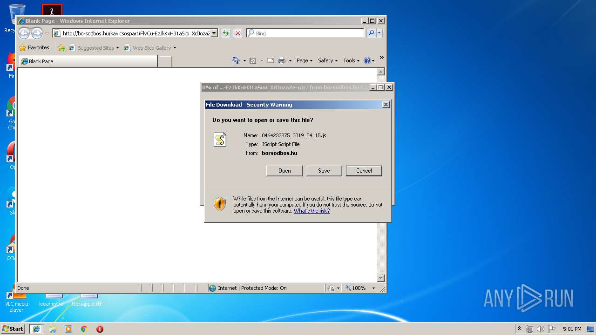This screenshot has height=335, width=596.
Task: Open Action Center flag icon
Action: point(552,329)
